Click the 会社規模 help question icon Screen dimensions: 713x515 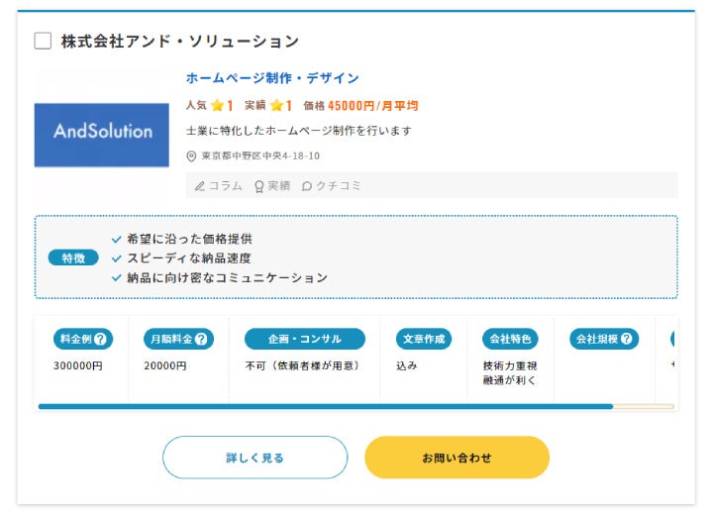point(627,339)
